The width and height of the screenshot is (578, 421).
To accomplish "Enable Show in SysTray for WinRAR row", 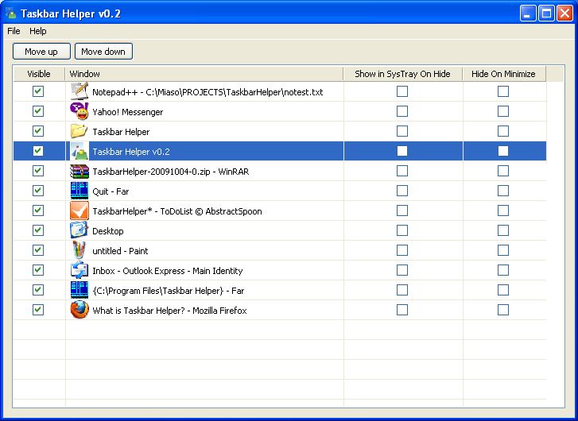I will pyautogui.click(x=402, y=171).
